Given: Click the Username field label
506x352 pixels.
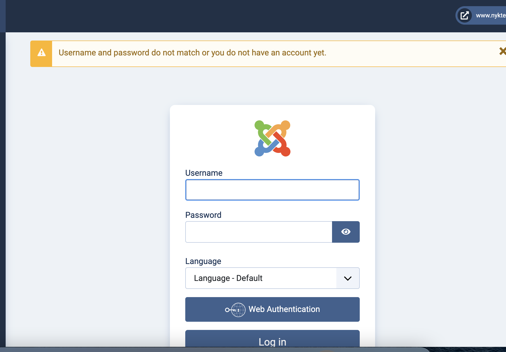Looking at the screenshot, I should (204, 173).
